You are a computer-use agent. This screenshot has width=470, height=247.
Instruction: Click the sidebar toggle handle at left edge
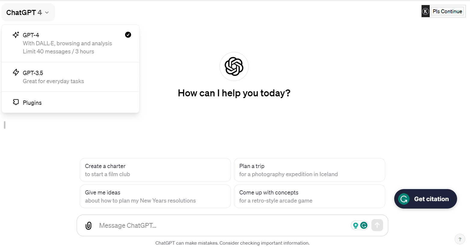[5, 125]
